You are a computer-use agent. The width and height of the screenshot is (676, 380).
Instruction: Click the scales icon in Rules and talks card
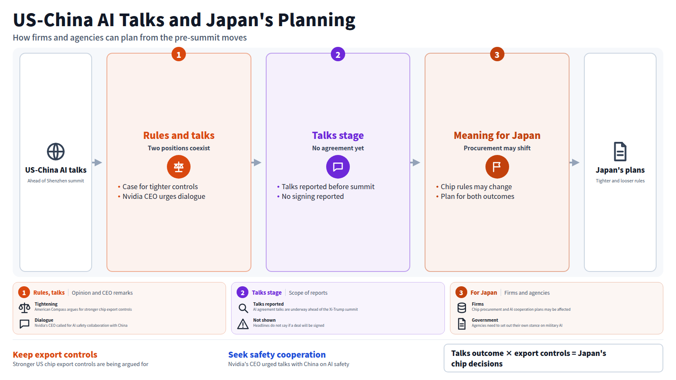tap(179, 167)
